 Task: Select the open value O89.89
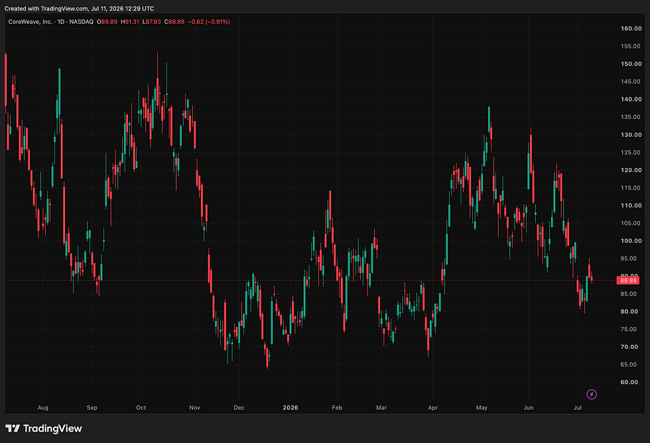tap(107, 21)
